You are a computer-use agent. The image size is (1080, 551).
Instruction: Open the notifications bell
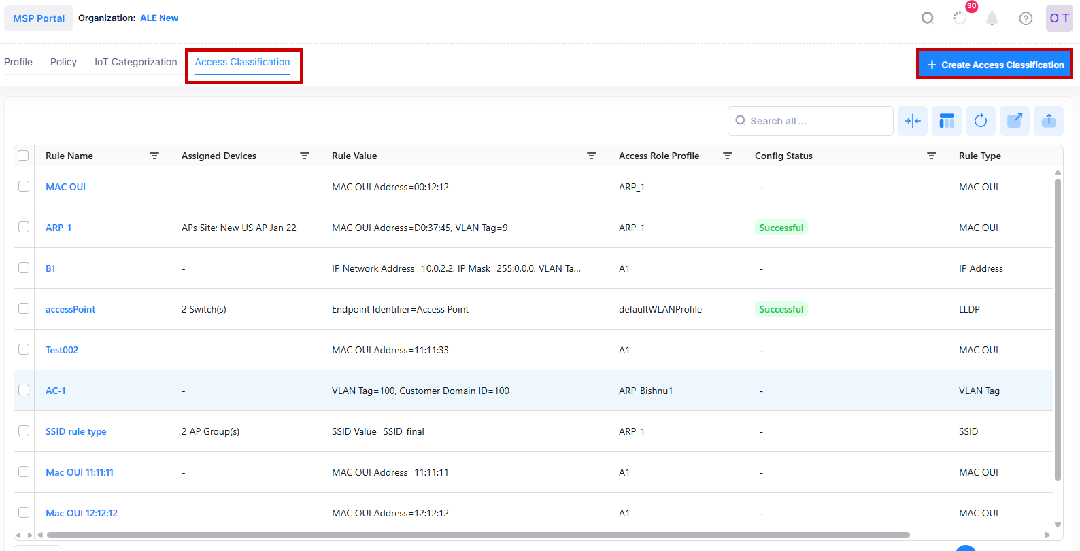coord(992,18)
